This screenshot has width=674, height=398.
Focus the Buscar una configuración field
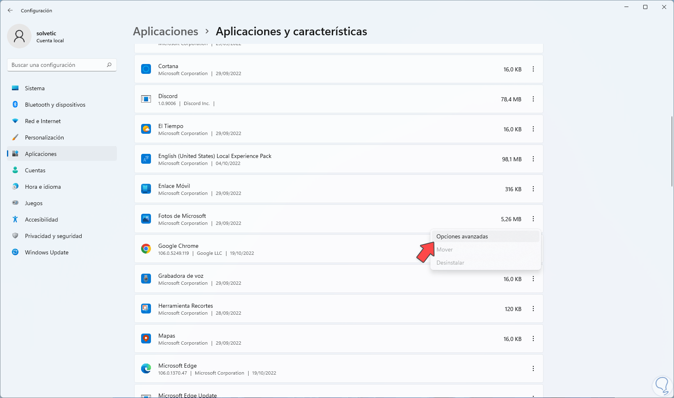[62, 65]
